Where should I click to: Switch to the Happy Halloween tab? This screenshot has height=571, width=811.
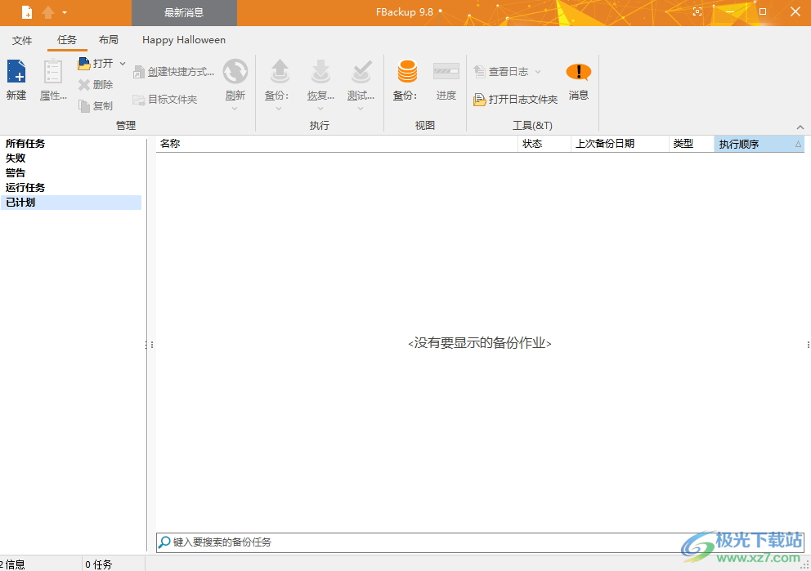pos(183,39)
